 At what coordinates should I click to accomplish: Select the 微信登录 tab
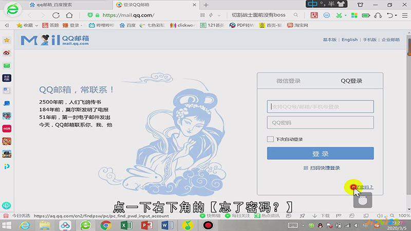click(288, 81)
